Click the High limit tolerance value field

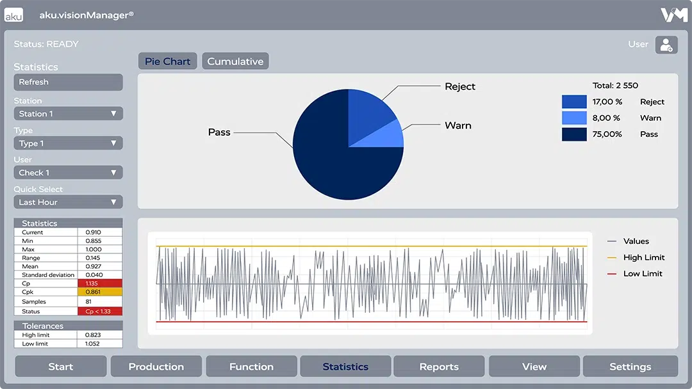[x=99, y=335]
